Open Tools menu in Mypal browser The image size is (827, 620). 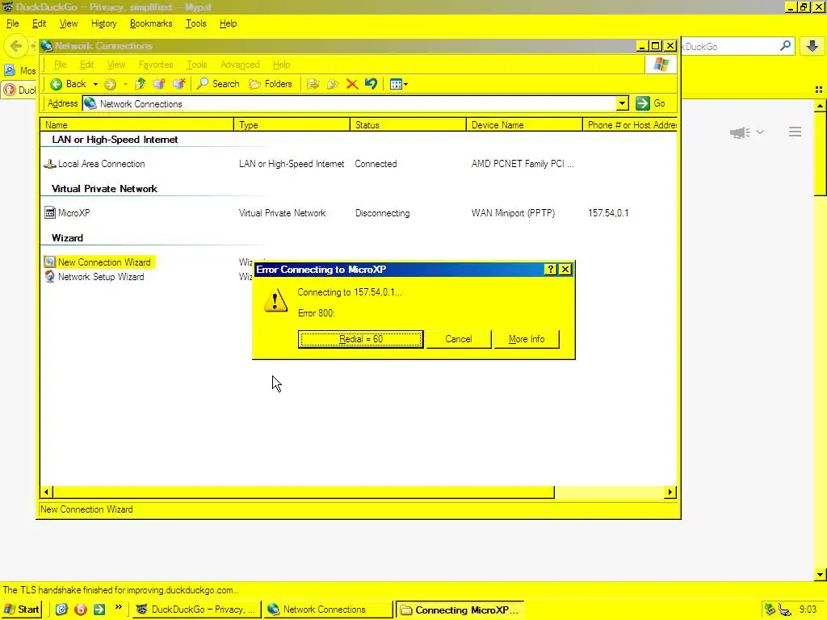coord(195,23)
